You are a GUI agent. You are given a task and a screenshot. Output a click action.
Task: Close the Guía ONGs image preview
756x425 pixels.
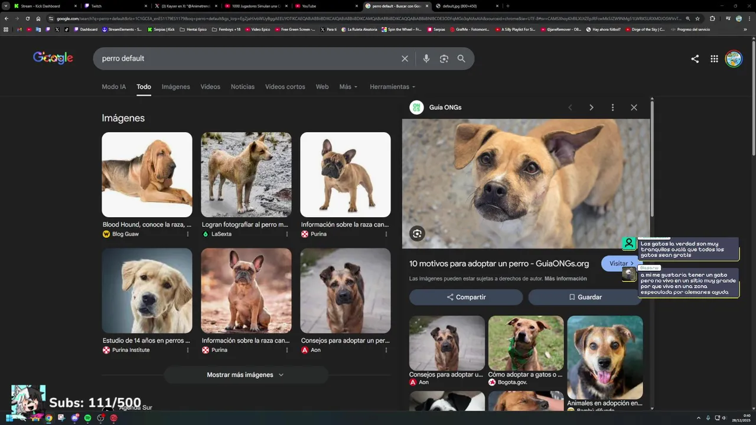[634, 107]
